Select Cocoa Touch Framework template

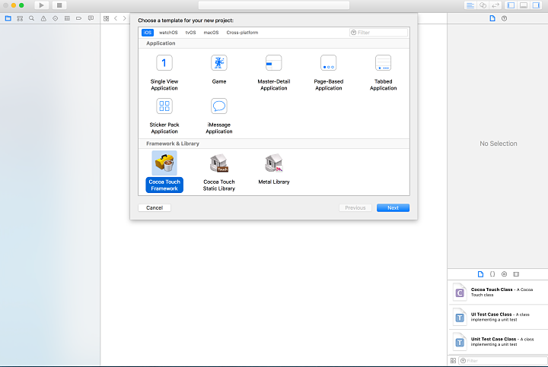pos(164,172)
